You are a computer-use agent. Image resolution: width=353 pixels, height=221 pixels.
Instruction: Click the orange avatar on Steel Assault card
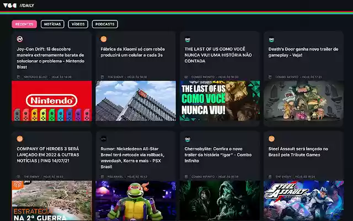tap(271, 139)
